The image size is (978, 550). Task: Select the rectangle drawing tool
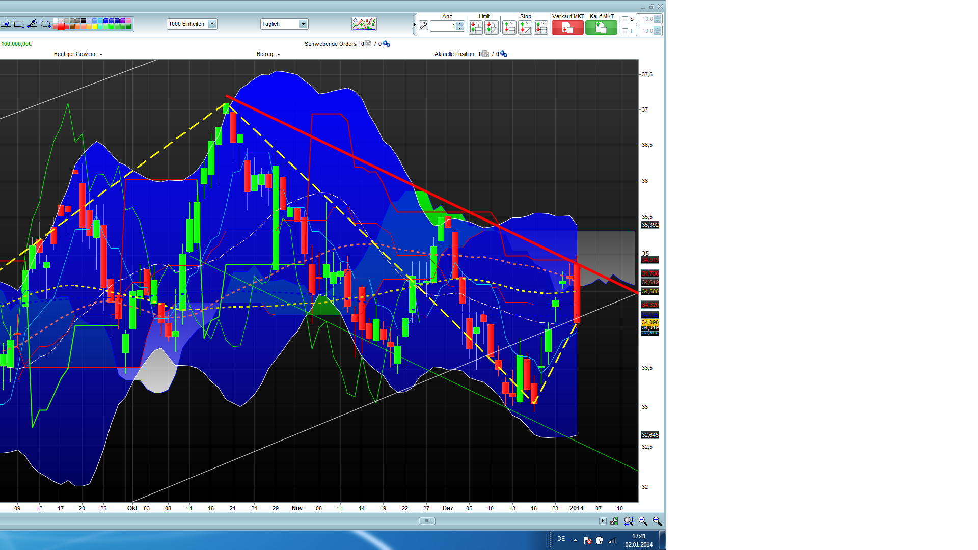point(19,24)
